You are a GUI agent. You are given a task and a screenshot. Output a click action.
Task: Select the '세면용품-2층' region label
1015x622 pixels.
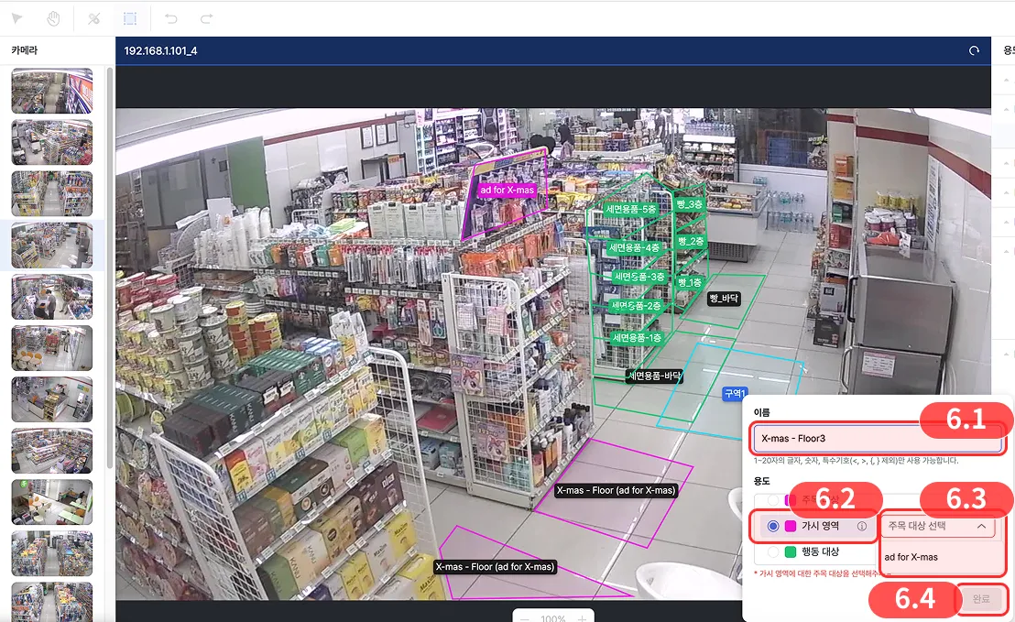pyautogui.click(x=636, y=305)
